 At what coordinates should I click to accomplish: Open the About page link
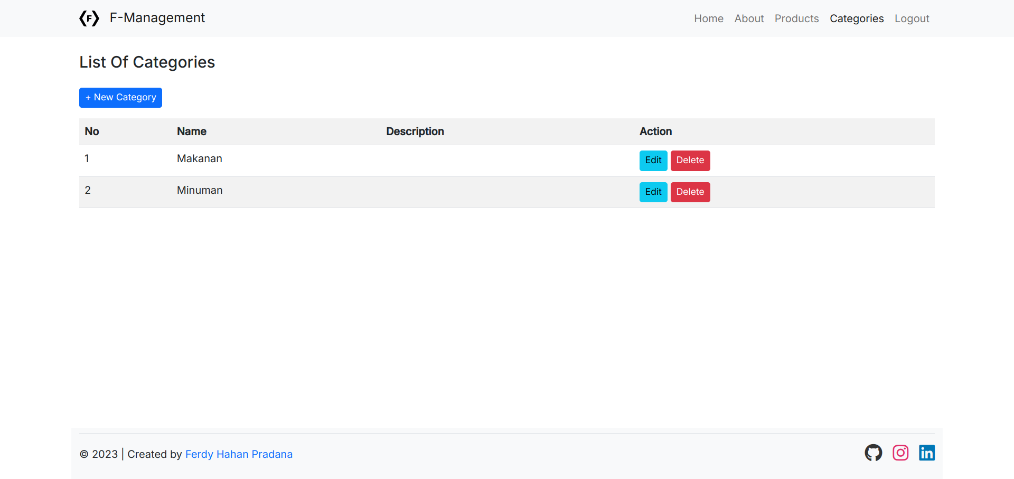click(x=749, y=18)
